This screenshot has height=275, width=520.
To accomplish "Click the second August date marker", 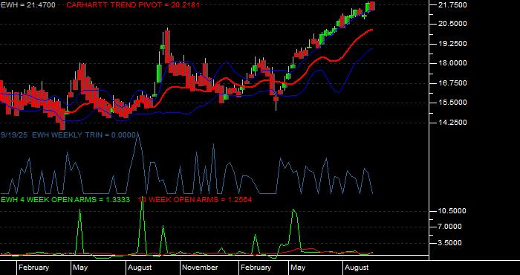I will pyautogui.click(x=357, y=268).
